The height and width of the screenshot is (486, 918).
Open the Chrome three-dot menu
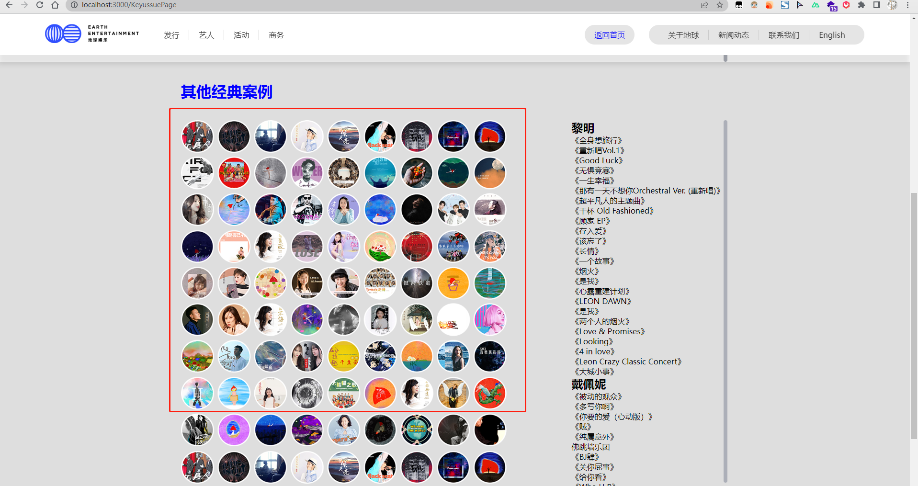(x=907, y=5)
